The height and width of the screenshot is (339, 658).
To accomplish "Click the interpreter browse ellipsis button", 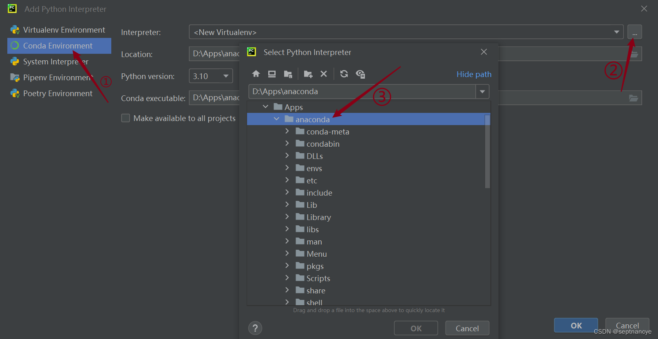I will (635, 32).
